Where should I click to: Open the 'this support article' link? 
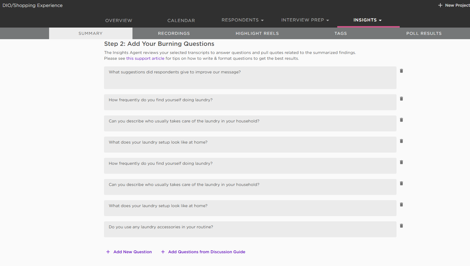point(145,58)
